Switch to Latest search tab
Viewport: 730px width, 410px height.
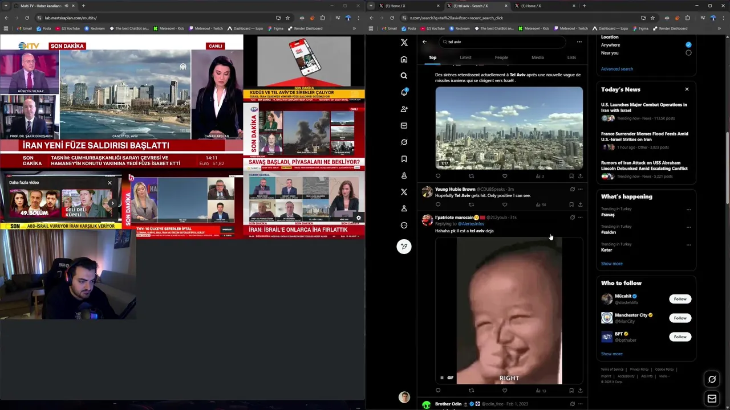point(465,58)
